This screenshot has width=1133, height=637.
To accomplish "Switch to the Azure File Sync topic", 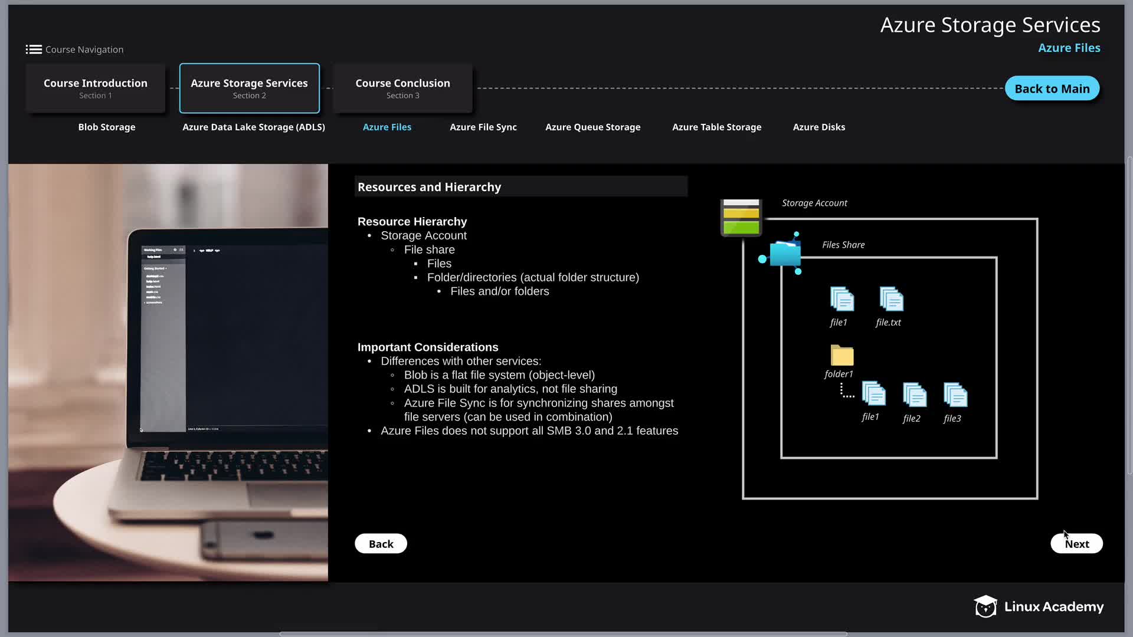I will (483, 127).
